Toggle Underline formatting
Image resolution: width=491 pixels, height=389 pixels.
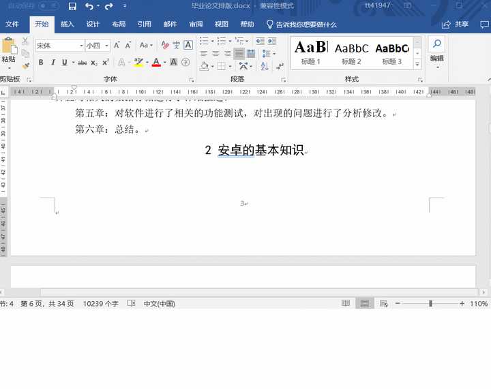65,62
